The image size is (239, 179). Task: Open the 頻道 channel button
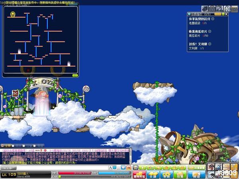coord(196,175)
